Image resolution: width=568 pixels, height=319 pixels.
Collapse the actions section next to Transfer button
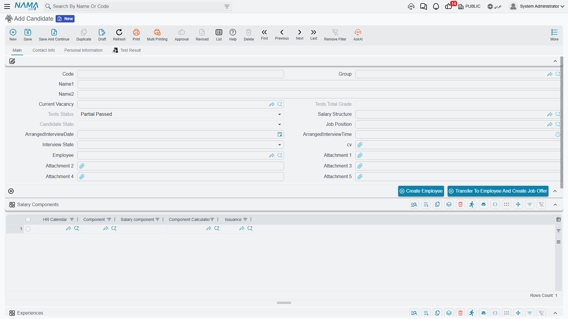click(x=555, y=191)
